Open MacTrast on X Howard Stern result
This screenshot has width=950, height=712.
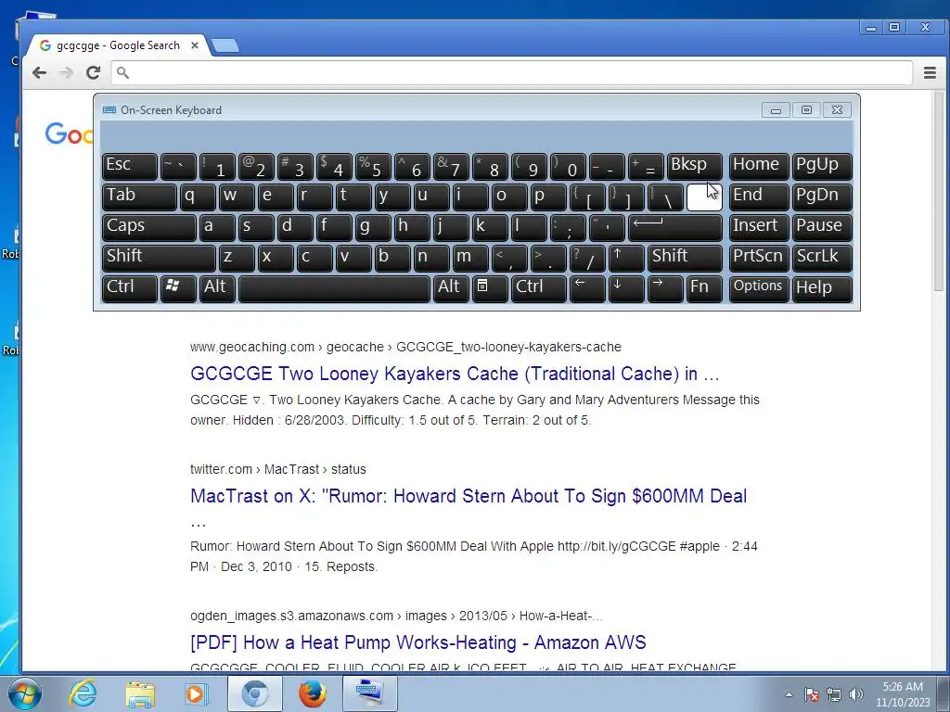469,496
